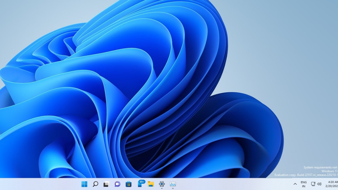The width and height of the screenshot is (338, 190).
Task: Open the Windows Start menu
Action: click(x=84, y=184)
